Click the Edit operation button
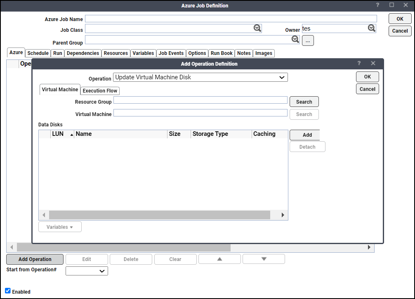Viewport: 415px width, 299px height. click(87, 259)
